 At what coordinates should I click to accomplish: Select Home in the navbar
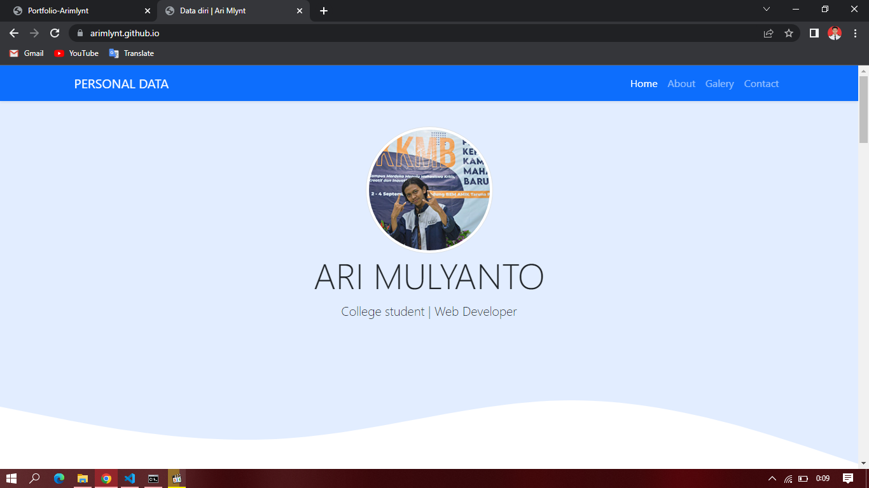(644, 84)
